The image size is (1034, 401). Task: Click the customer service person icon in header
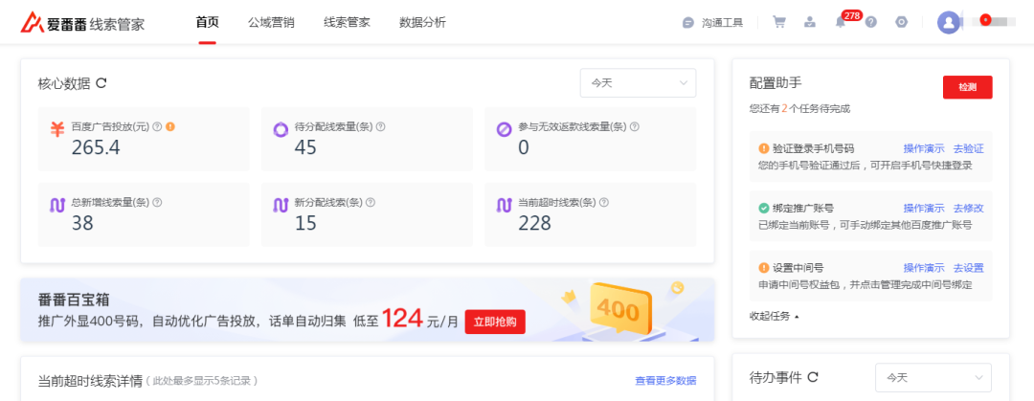click(810, 22)
